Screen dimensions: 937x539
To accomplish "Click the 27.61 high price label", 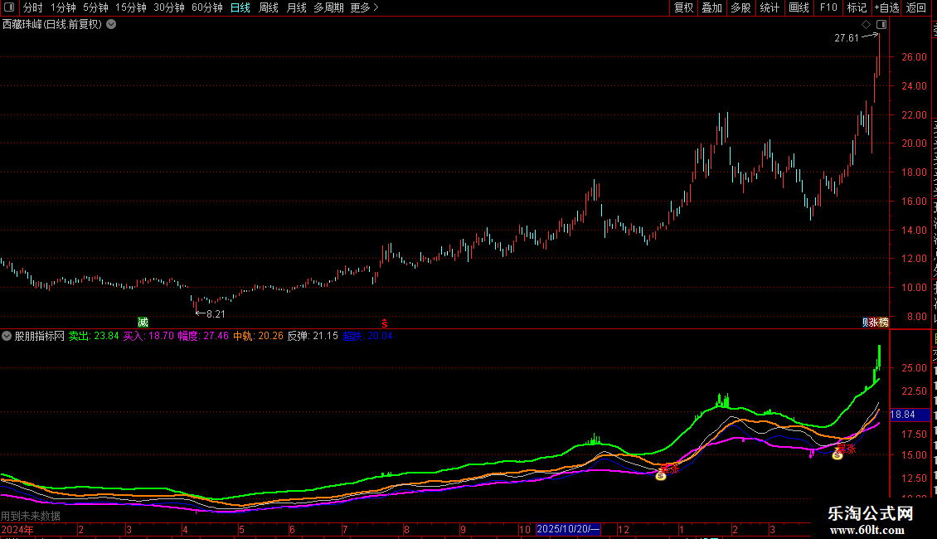I will coord(846,38).
